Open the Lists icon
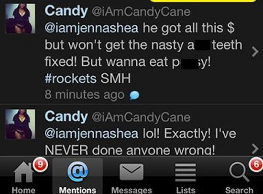Image resolution: width=263 pixels, height=194 pixels. point(186,172)
